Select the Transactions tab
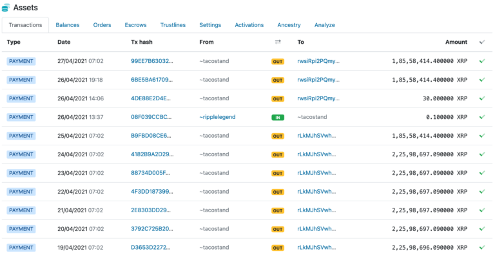The width and height of the screenshot is (495, 256). click(x=25, y=25)
